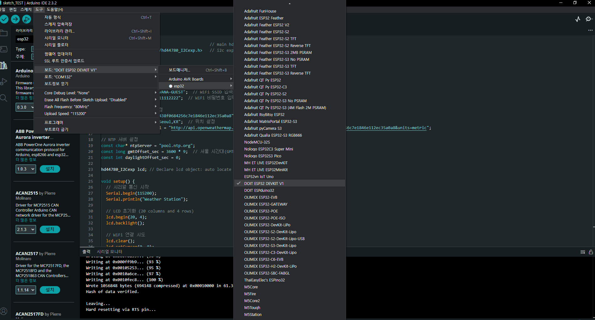
Task: Expand the Upload Speed "115200" submenu
Action: (x=97, y=114)
